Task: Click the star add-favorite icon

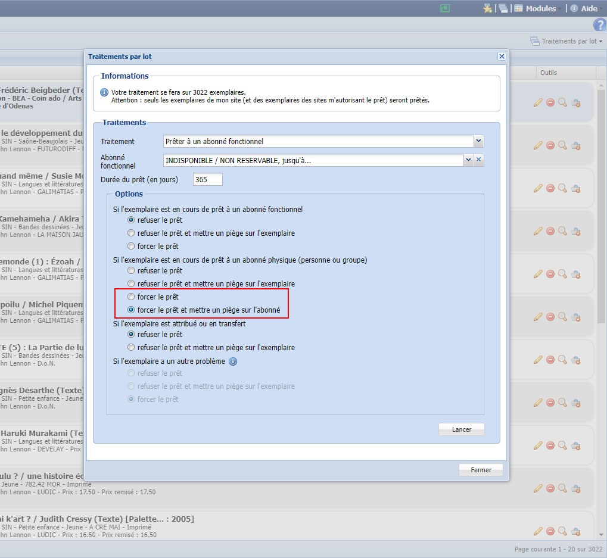Action: pyautogui.click(x=487, y=8)
